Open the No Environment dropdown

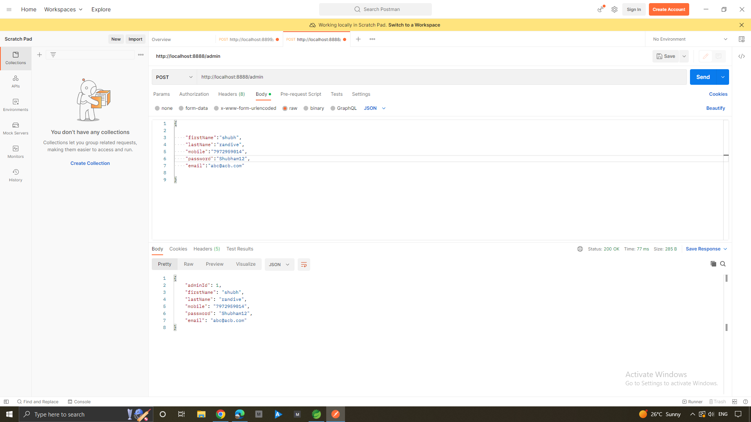pos(690,39)
